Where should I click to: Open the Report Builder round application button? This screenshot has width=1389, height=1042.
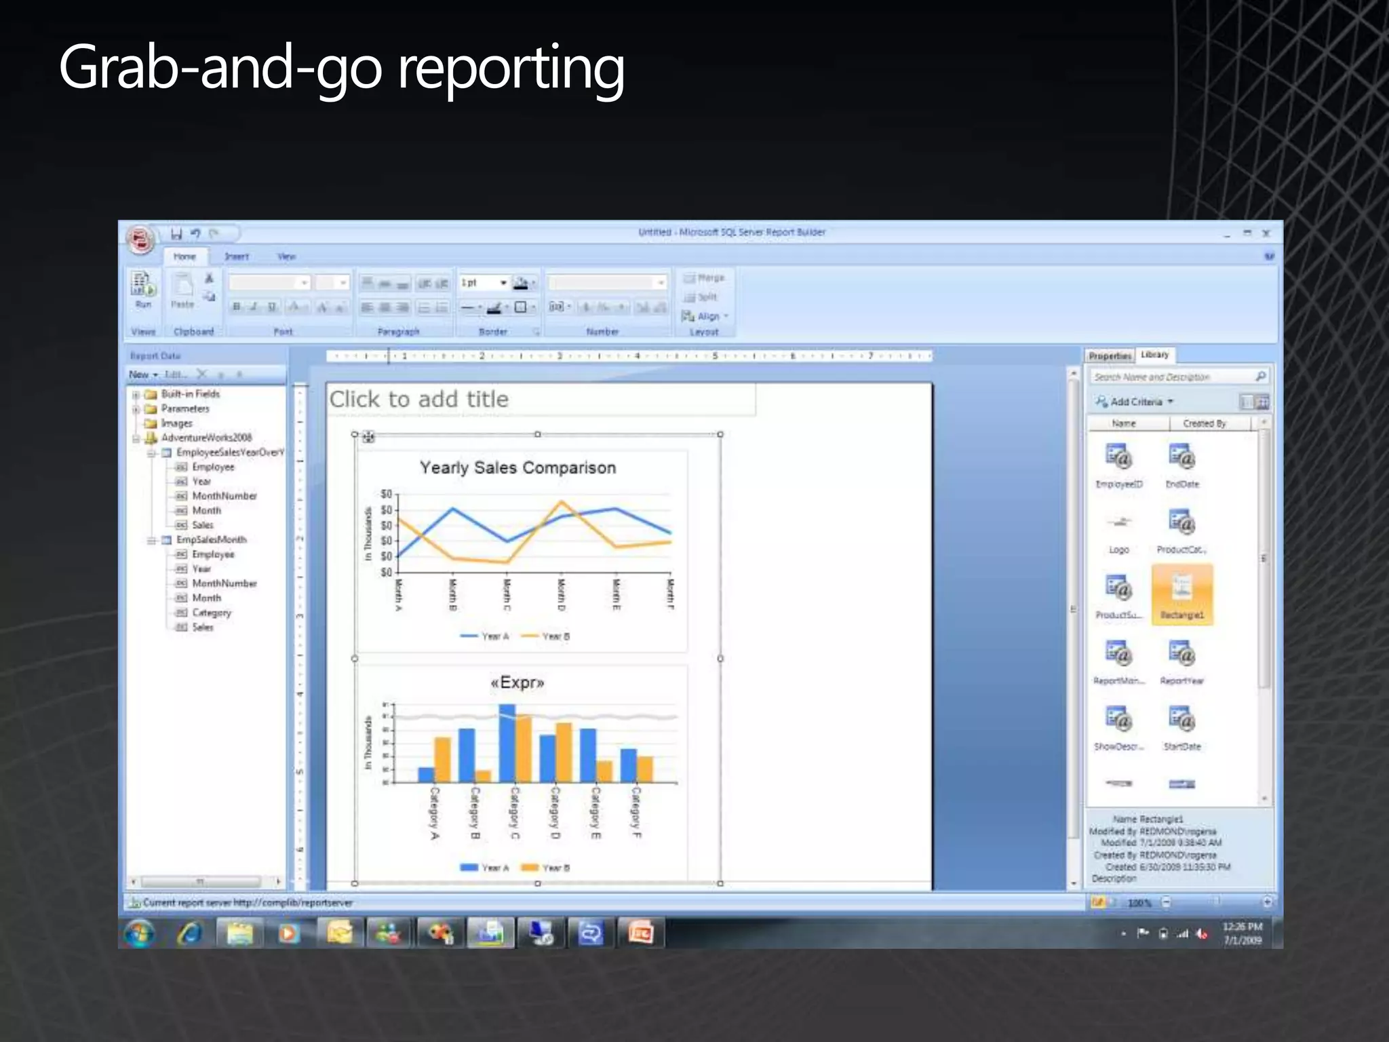tap(140, 239)
